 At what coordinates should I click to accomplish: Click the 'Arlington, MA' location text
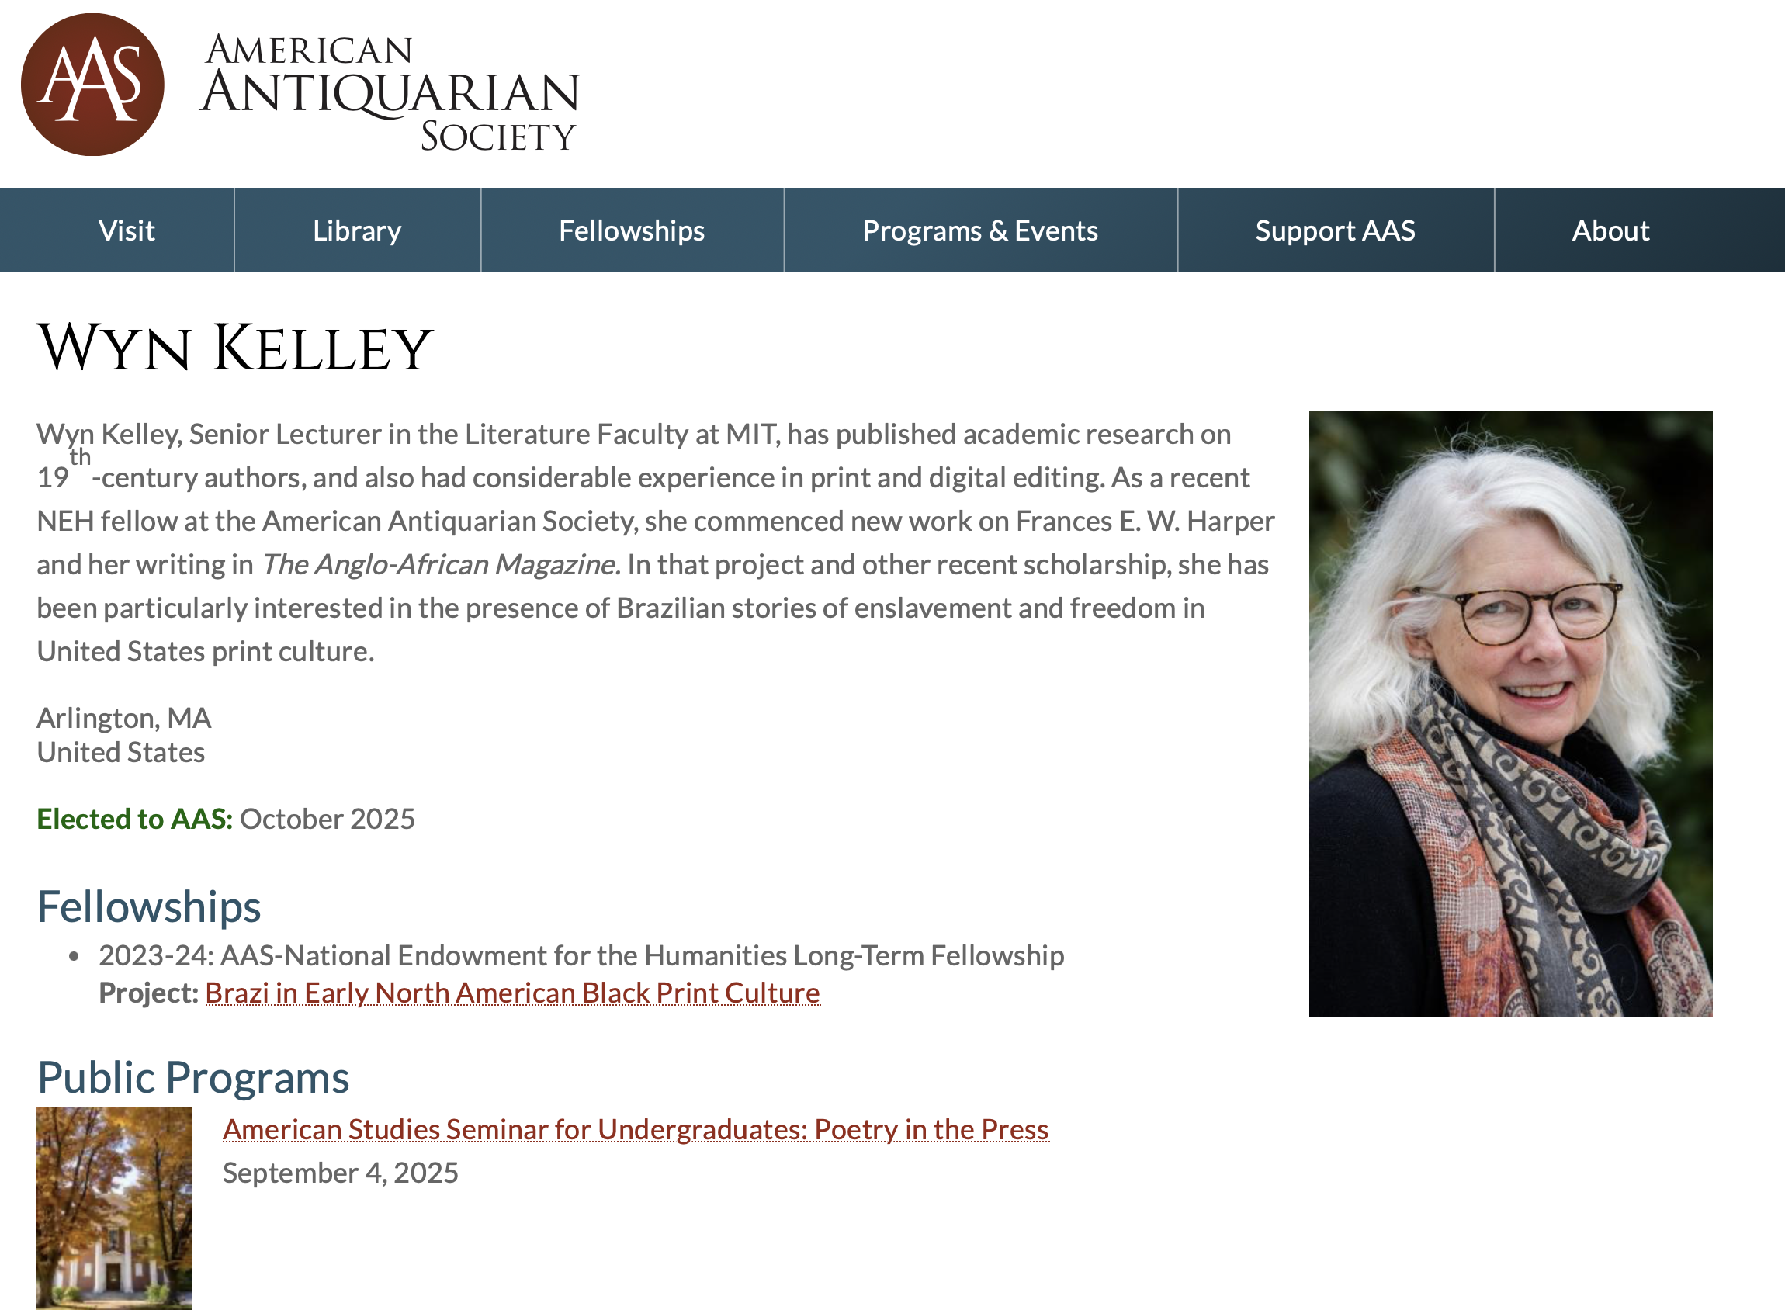pos(123,717)
